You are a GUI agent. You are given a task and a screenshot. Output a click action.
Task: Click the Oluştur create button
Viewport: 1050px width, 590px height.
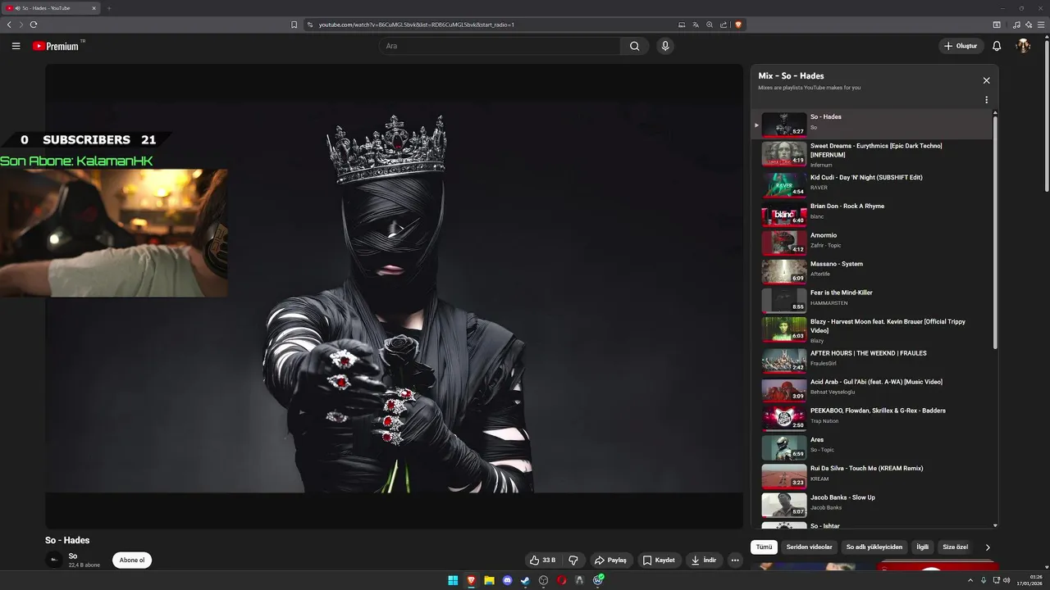pyautogui.click(x=961, y=46)
